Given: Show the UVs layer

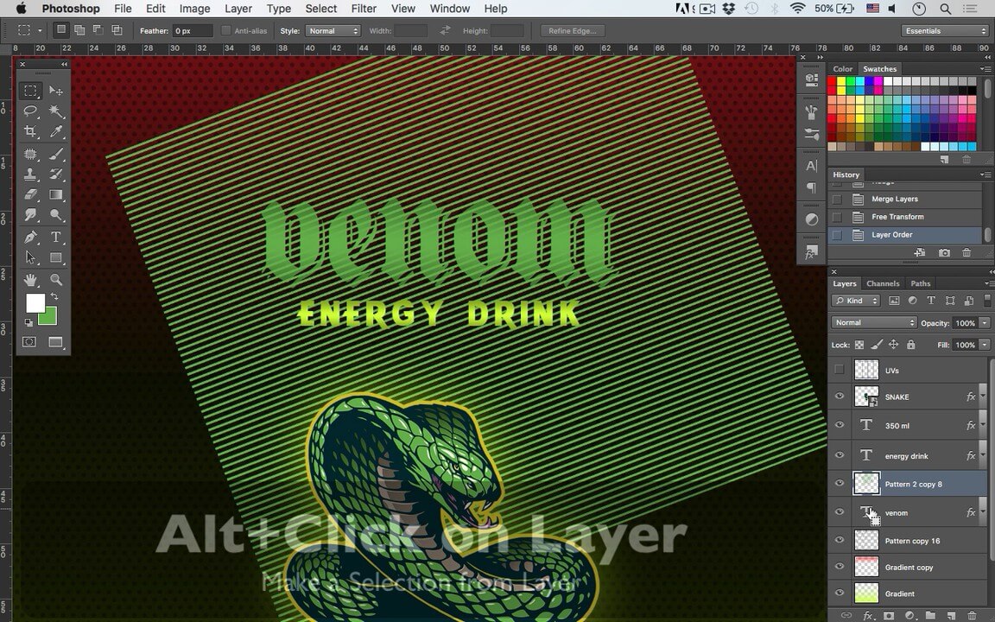Looking at the screenshot, I should pyautogui.click(x=839, y=370).
